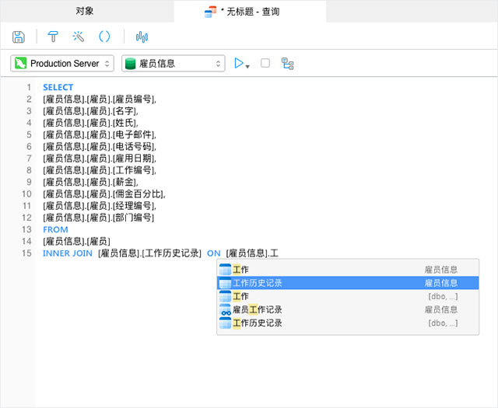Open the 雇员信息 database dropdown
This screenshot has height=408, width=498.
173,64
